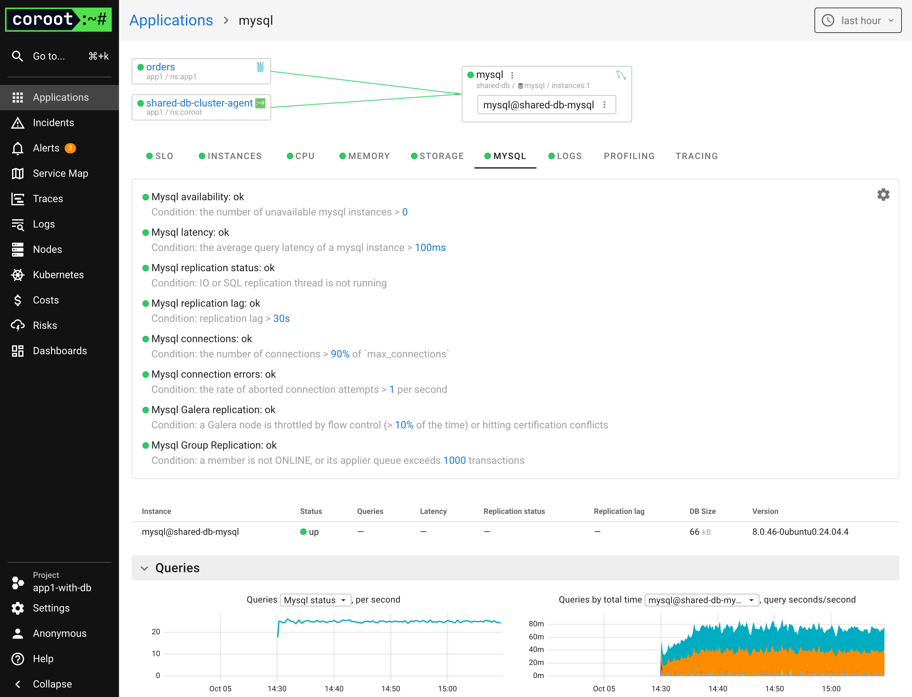Open mysql application three-dot menu
Image resolution: width=912 pixels, height=697 pixels.
tap(512, 75)
